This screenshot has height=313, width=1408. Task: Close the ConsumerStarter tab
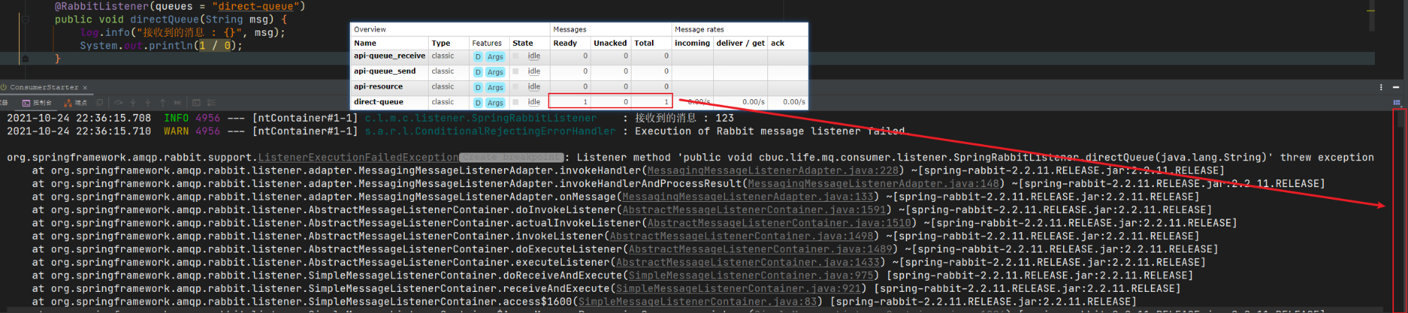(85, 87)
